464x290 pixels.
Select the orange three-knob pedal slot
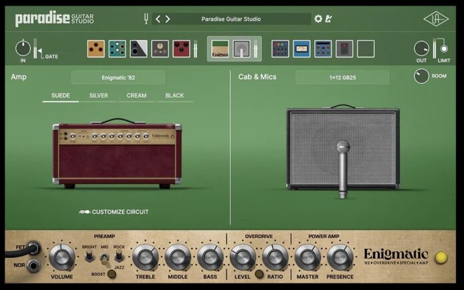pyautogui.click(x=96, y=49)
